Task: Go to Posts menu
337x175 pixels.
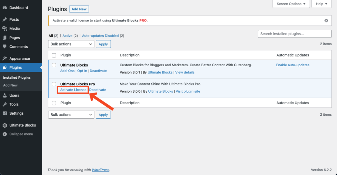Action: (14, 19)
